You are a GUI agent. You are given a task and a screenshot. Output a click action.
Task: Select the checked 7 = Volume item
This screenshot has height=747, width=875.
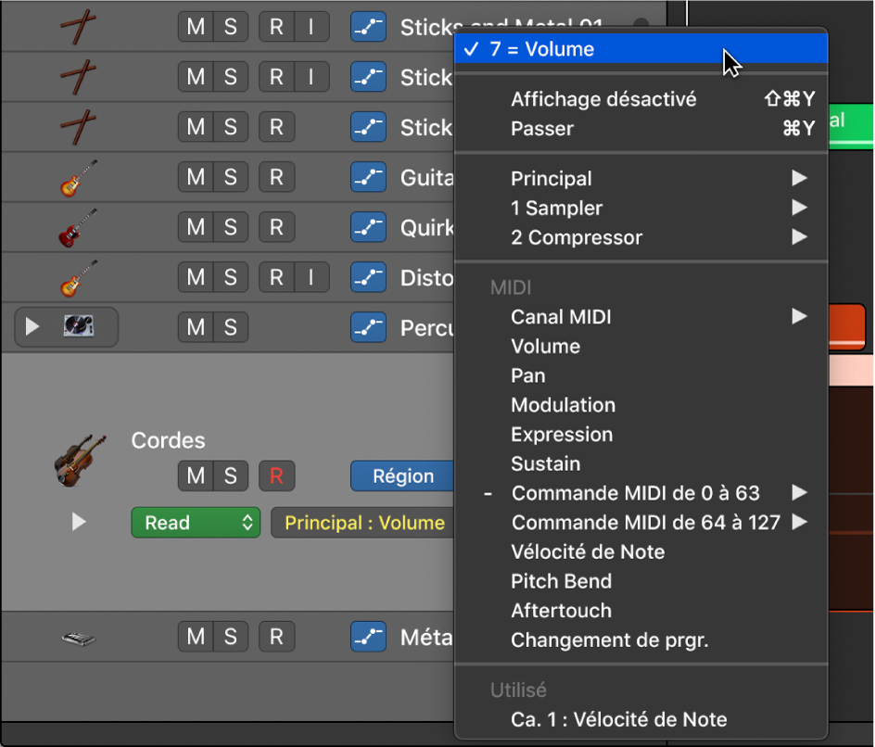click(640, 49)
